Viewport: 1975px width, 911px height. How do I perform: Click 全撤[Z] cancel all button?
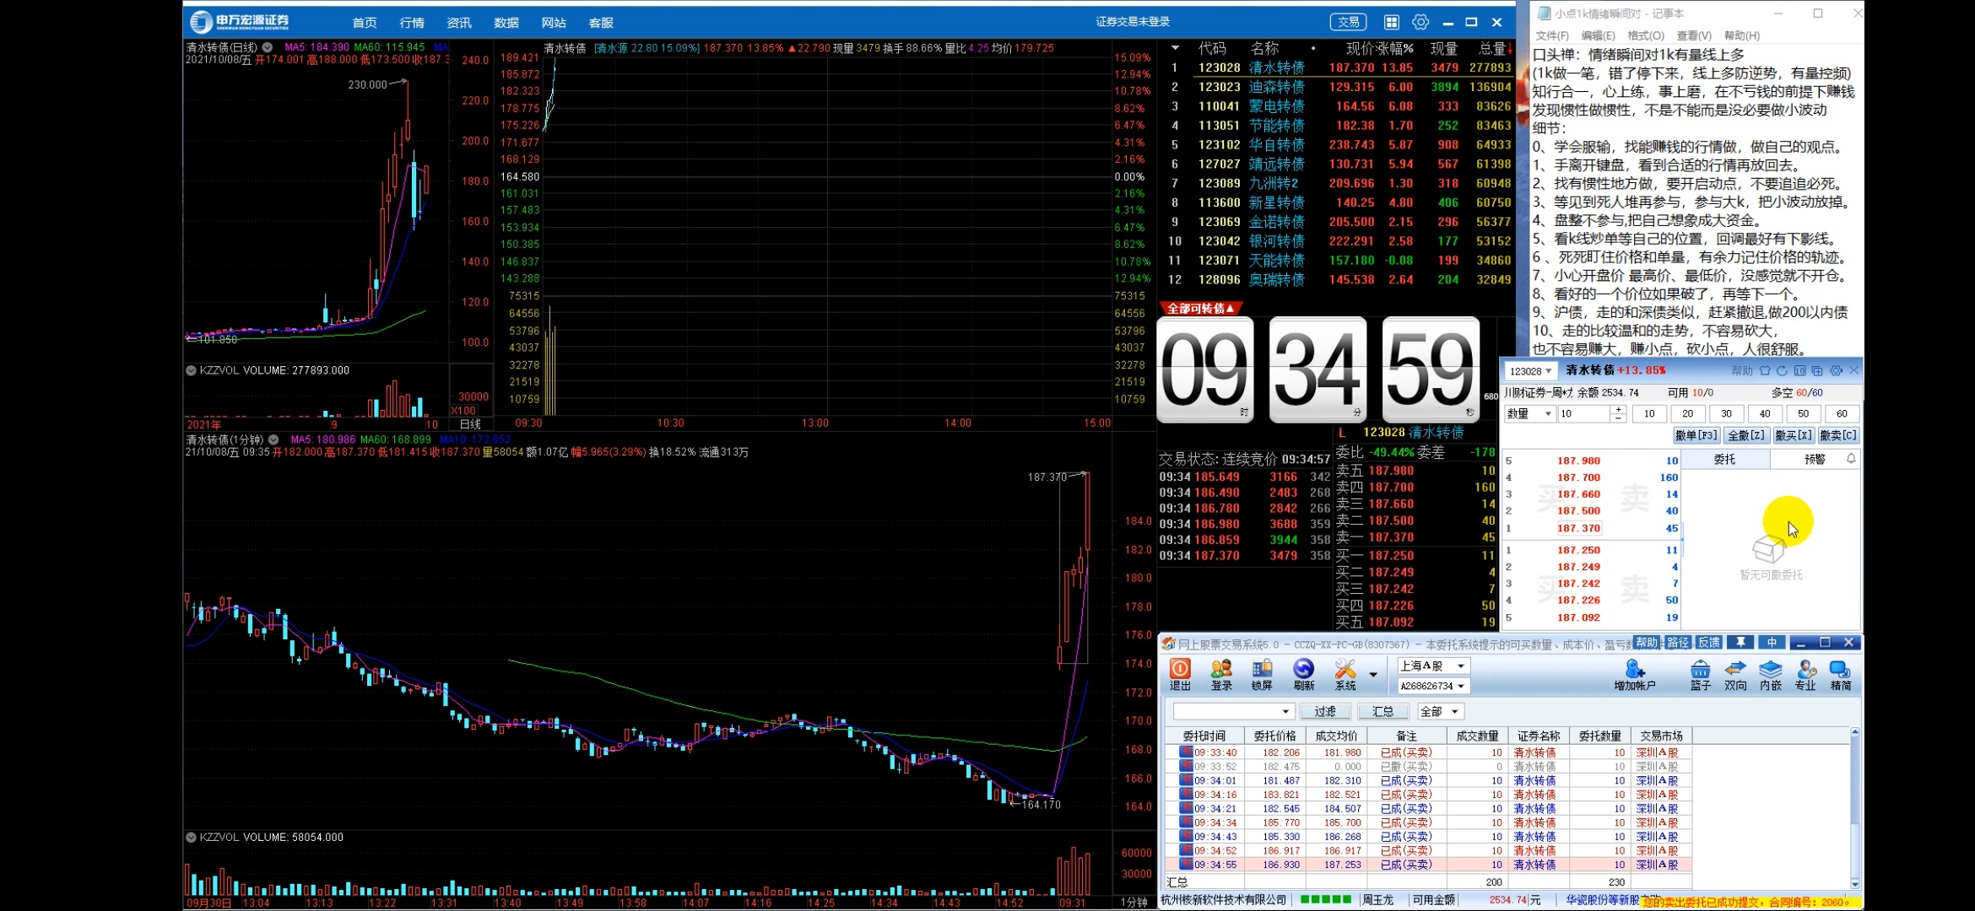pos(1745,436)
